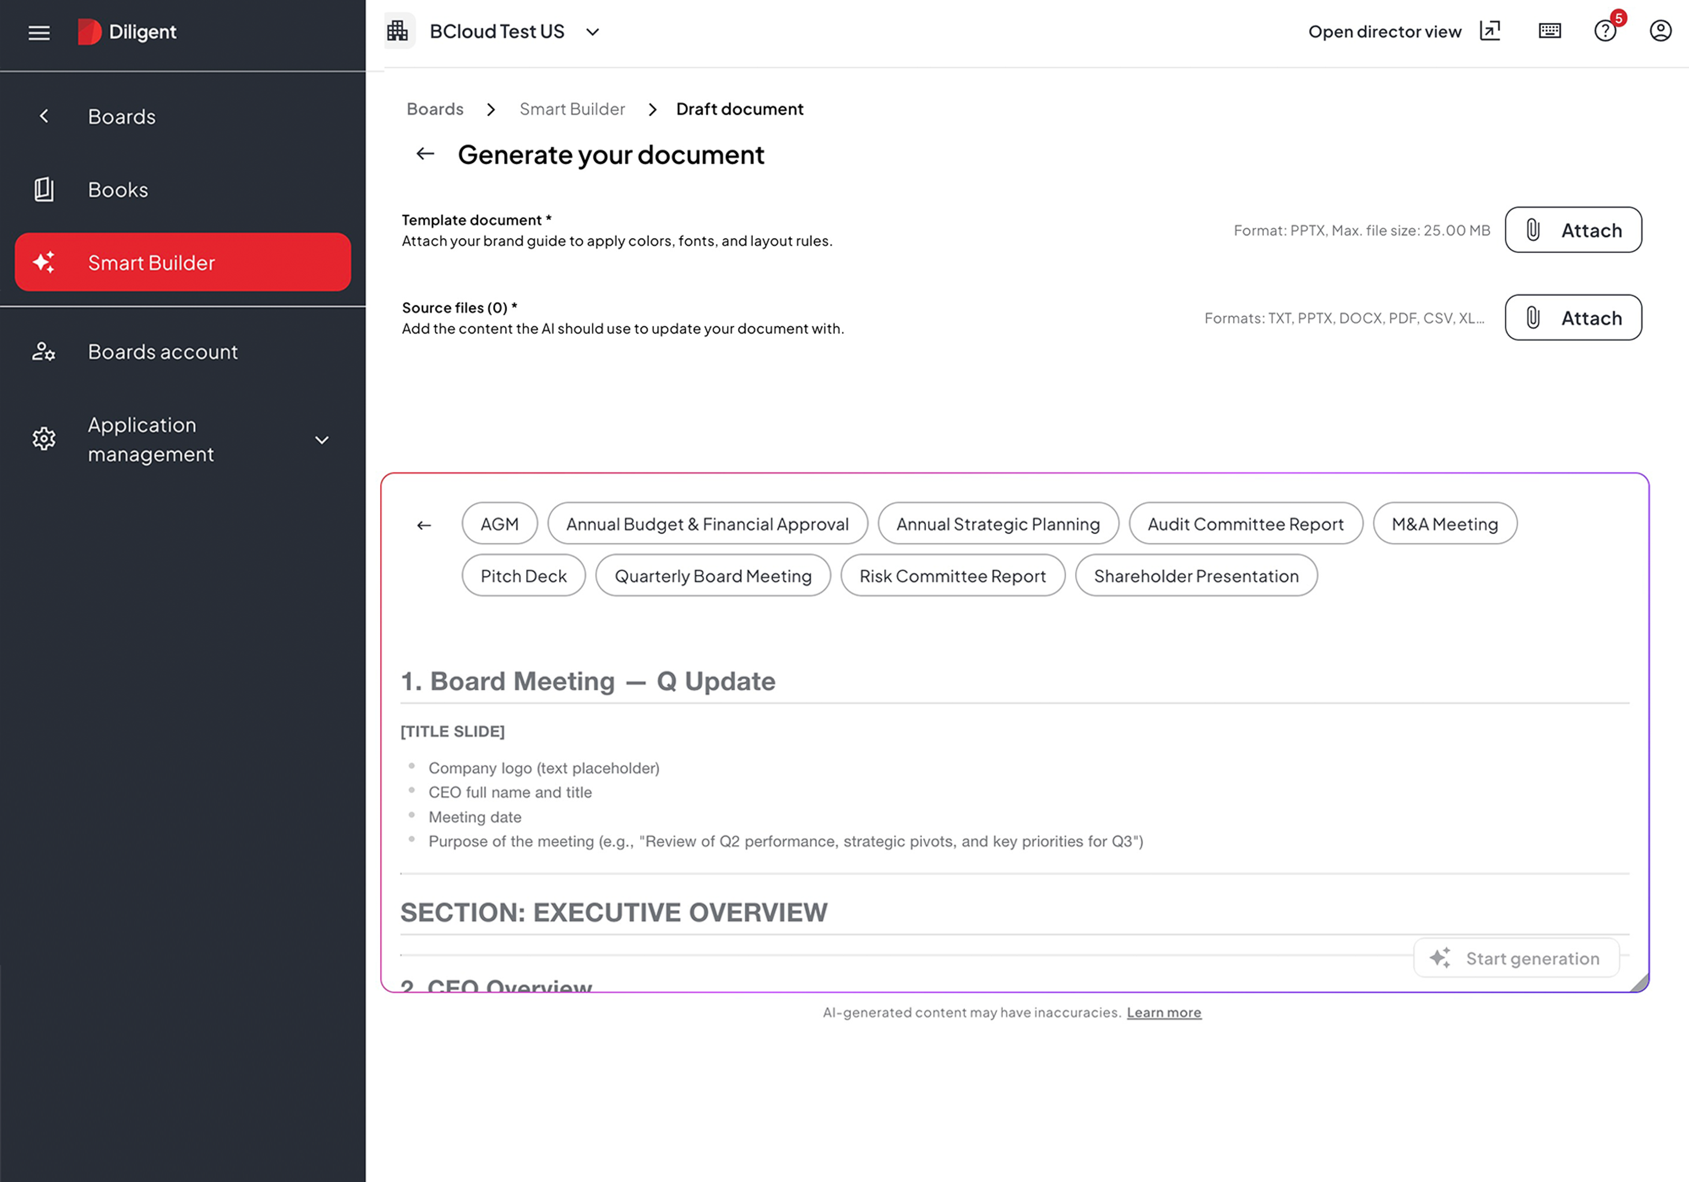Open the hamburger menu icon
1689x1182 pixels.
pyautogui.click(x=39, y=33)
